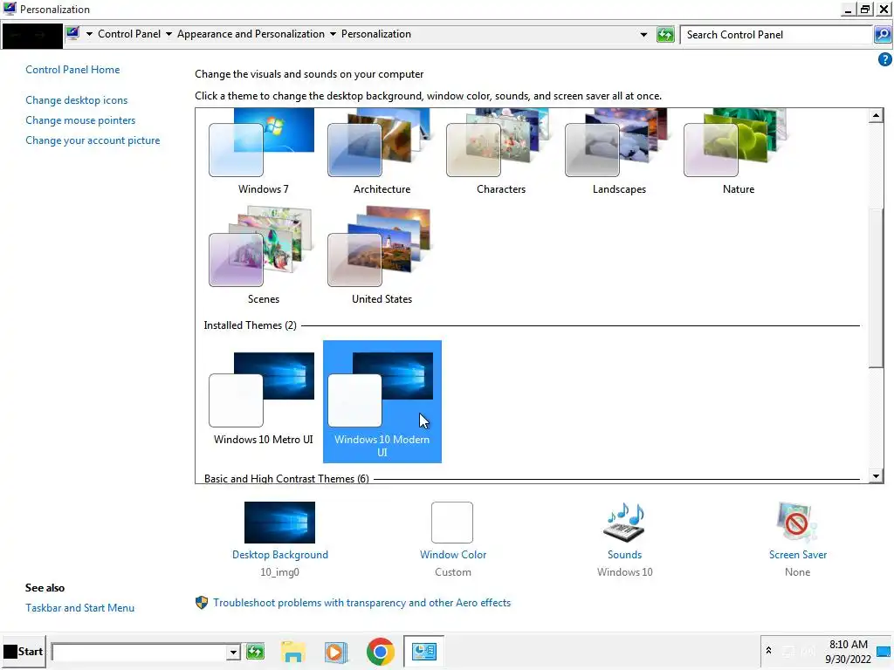
Task: Open Taskbar and Start Menu link
Action: coord(79,608)
